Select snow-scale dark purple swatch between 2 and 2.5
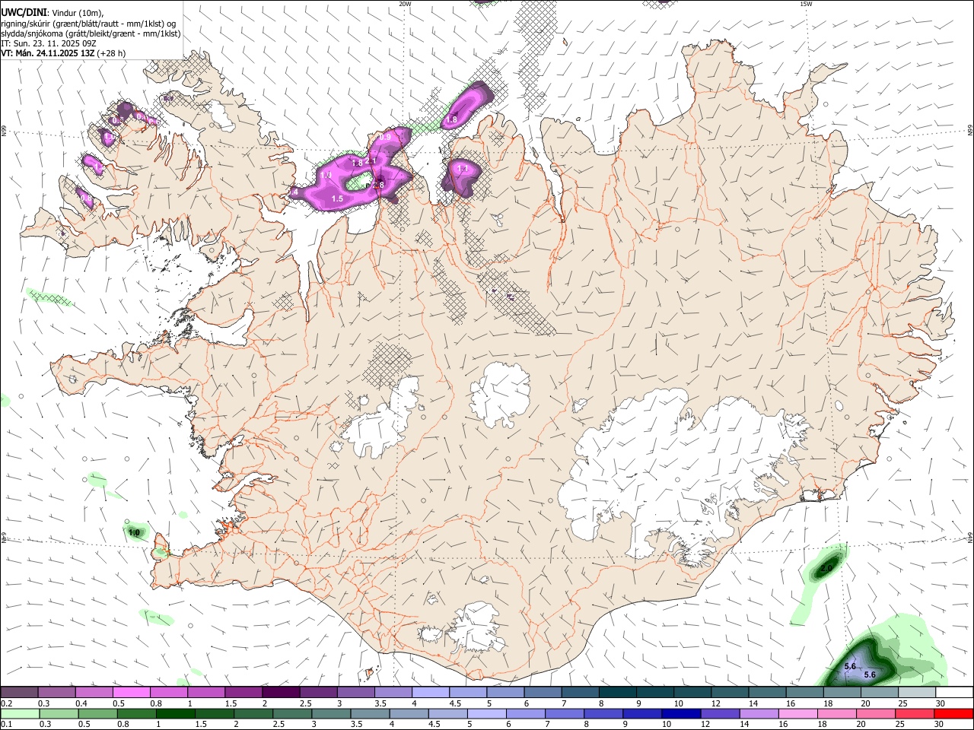 [281, 692]
